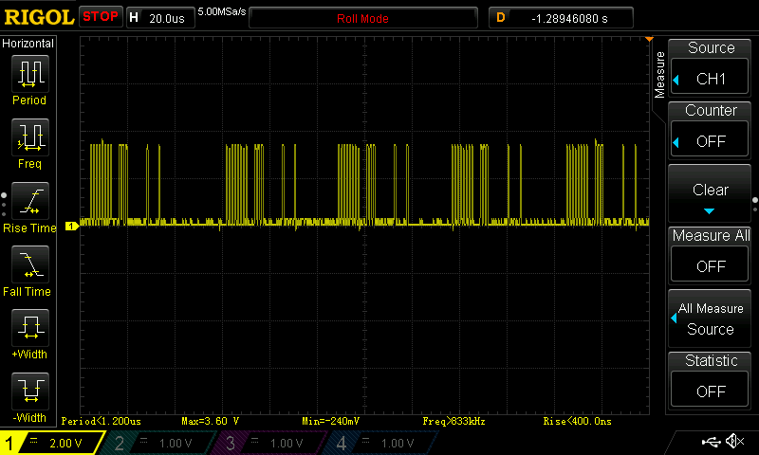Click the Freq>833kHz readout
The height and width of the screenshot is (455, 759).
coord(454,421)
